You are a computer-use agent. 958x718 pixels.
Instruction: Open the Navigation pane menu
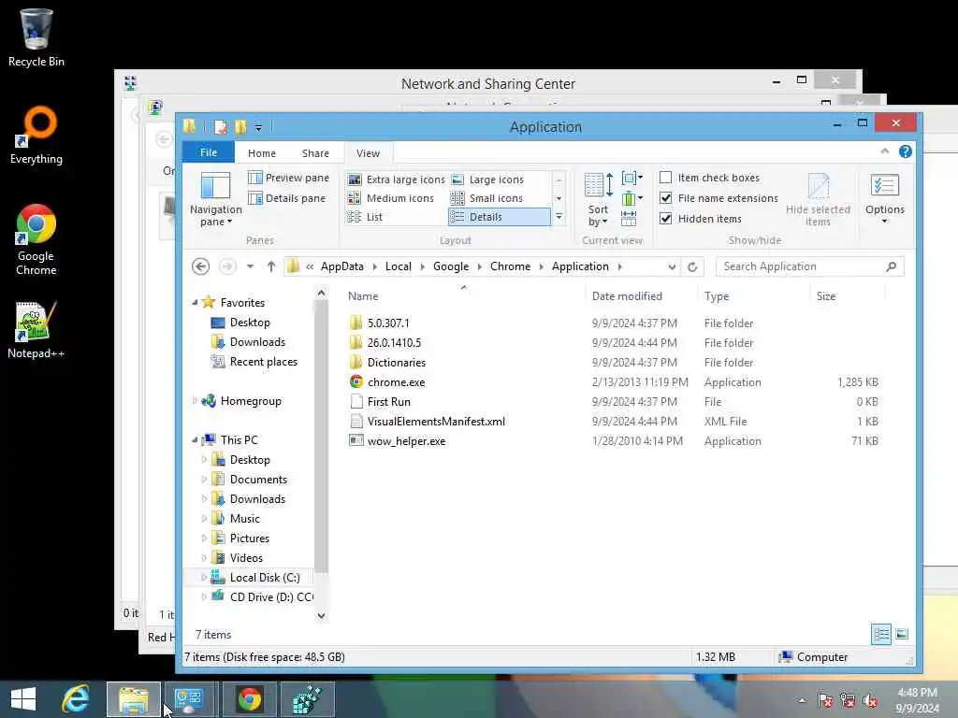tap(216, 198)
